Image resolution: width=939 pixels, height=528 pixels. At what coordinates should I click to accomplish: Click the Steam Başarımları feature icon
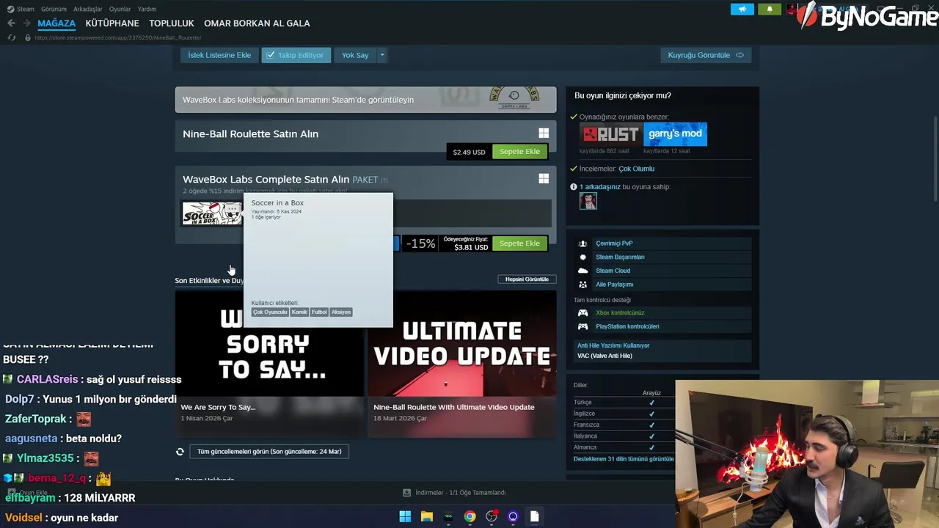click(582, 257)
